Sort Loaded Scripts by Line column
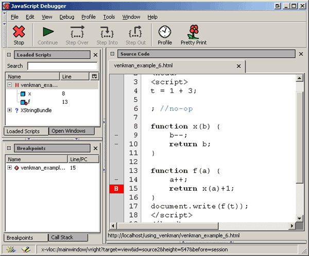This screenshot has height=256, width=309. (x=75, y=77)
